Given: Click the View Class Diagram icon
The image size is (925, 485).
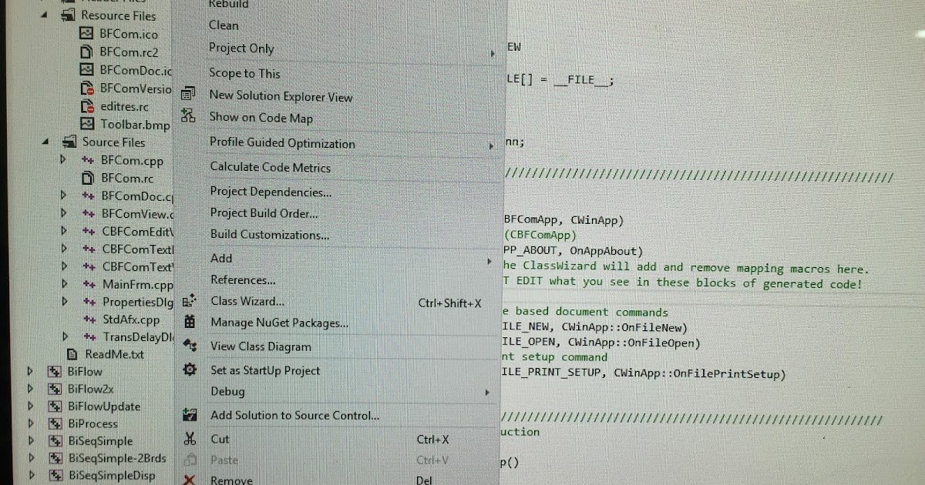Looking at the screenshot, I should (189, 346).
